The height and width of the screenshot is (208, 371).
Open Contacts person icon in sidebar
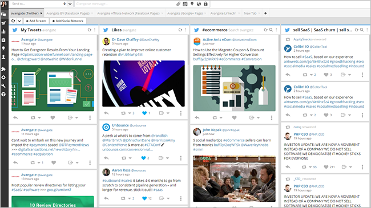3,57
